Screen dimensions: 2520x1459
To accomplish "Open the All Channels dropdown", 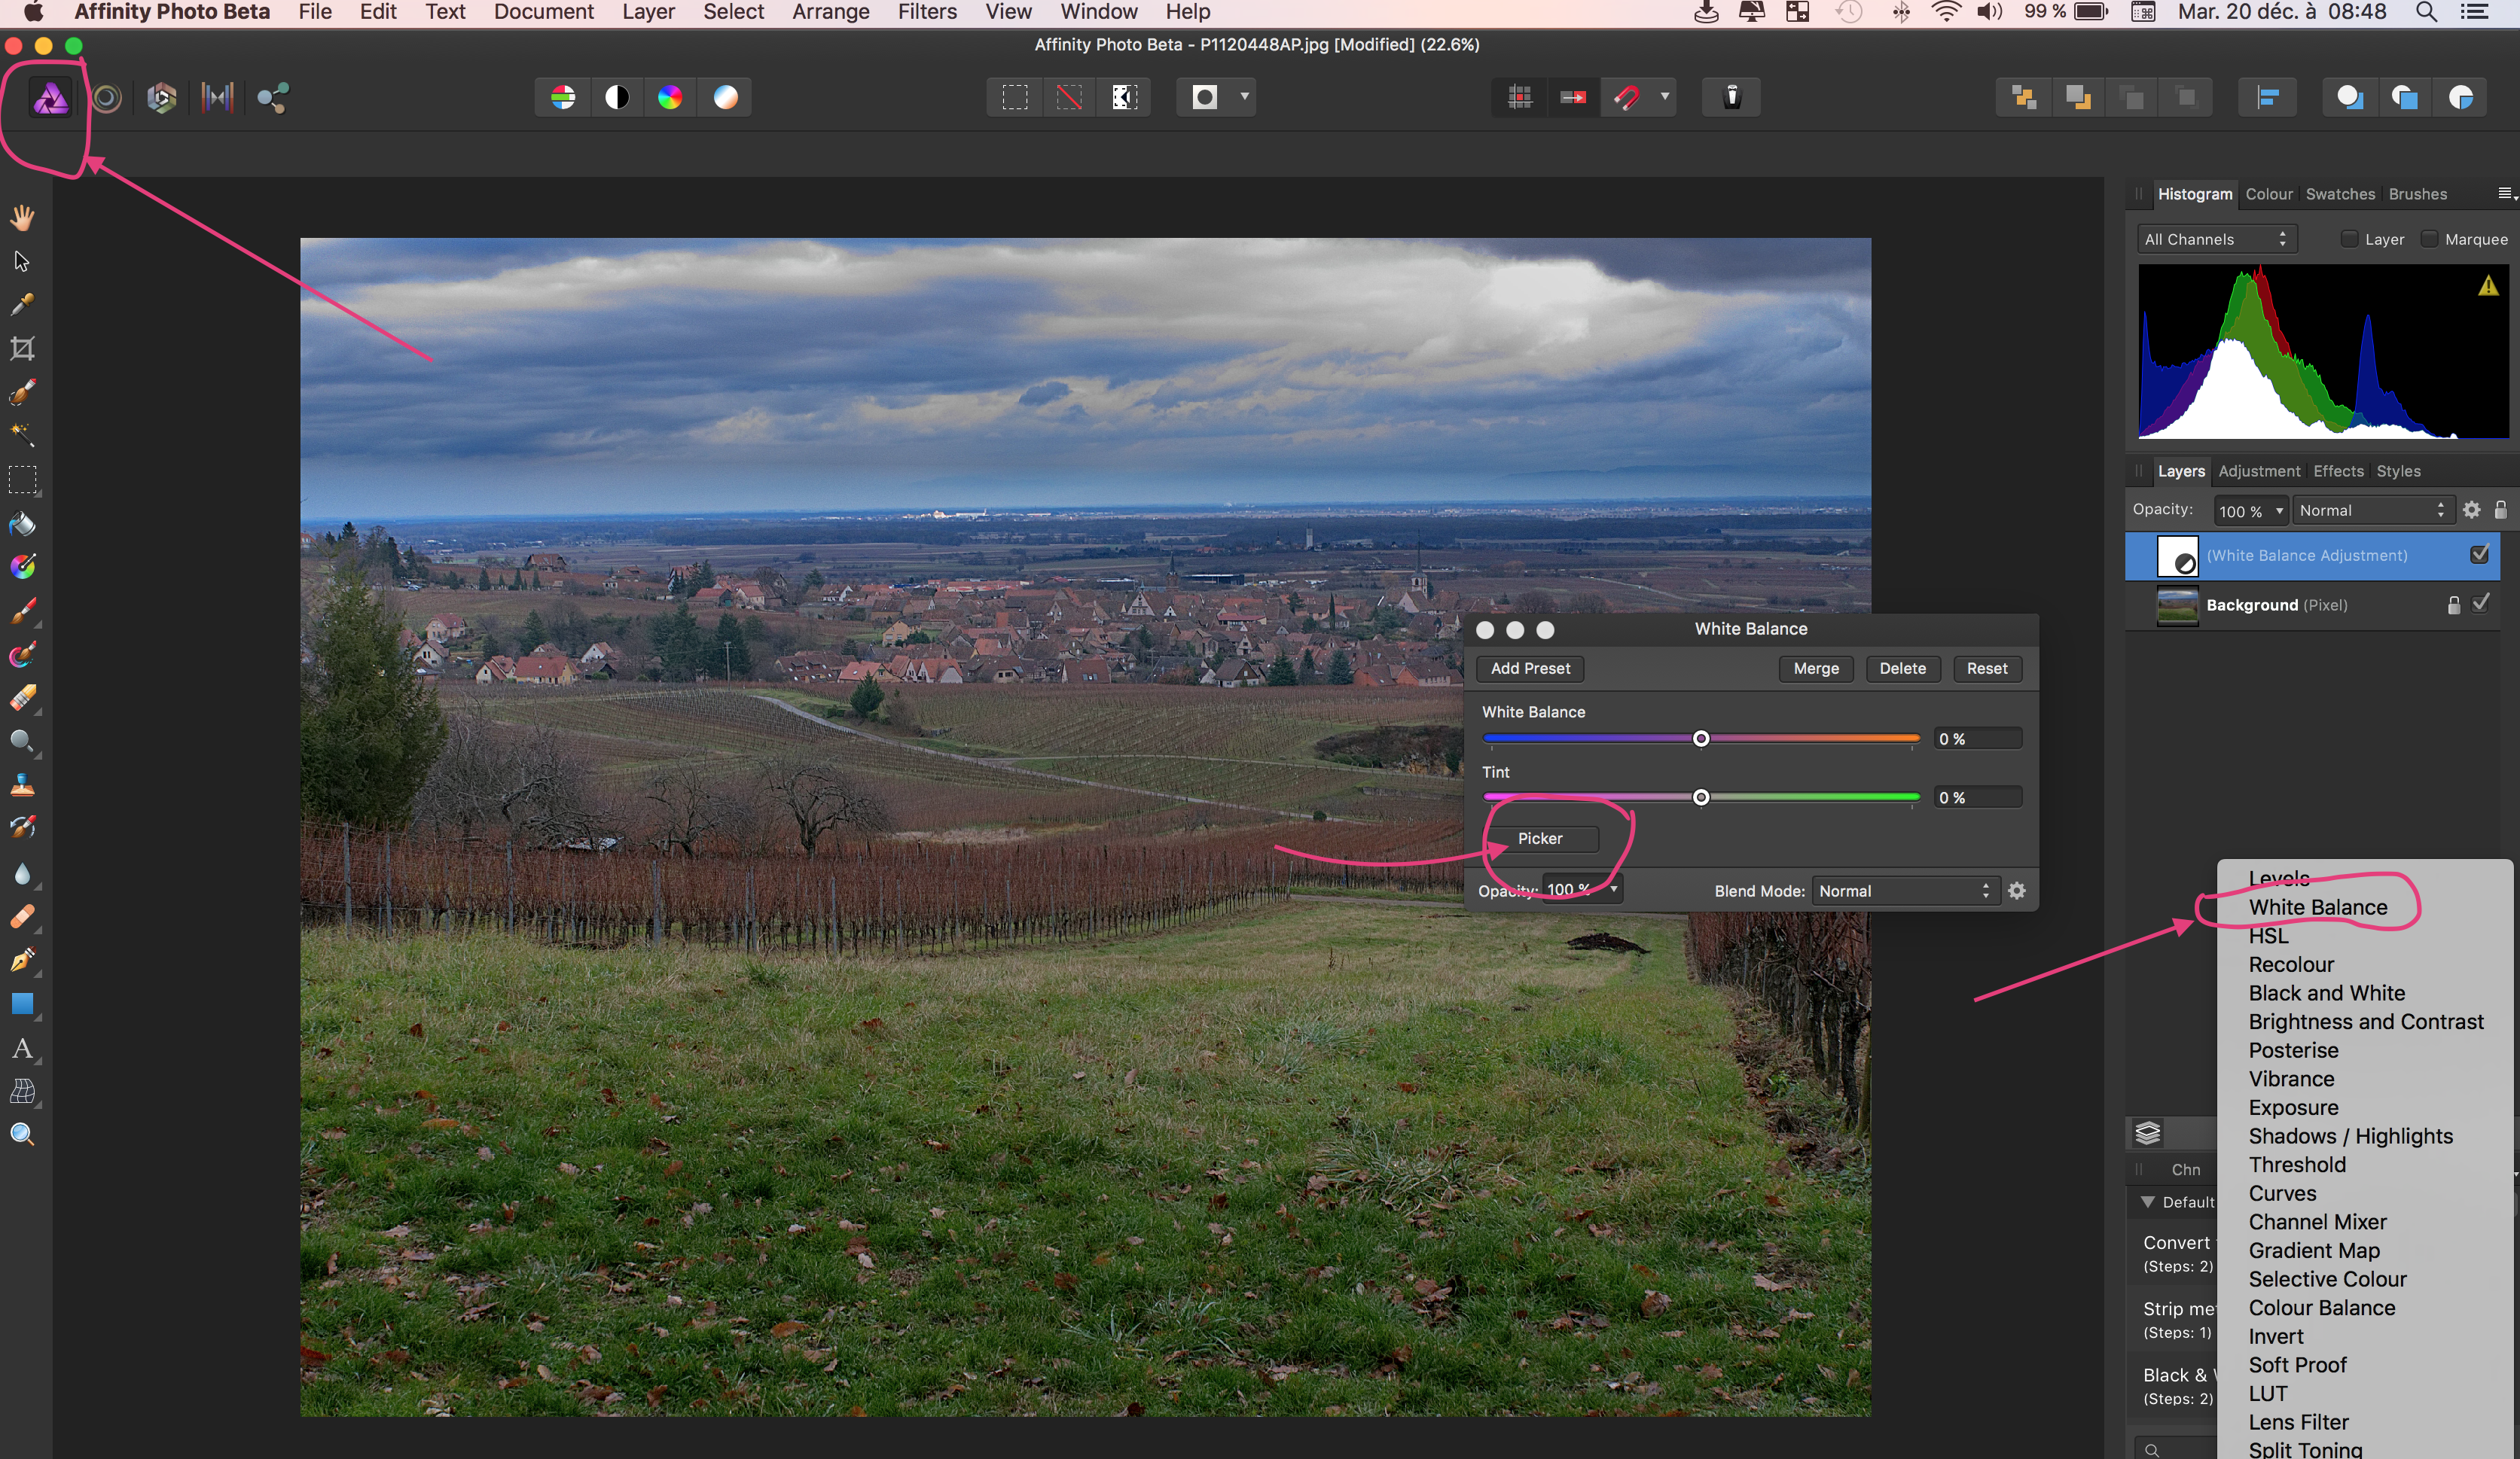I will point(2216,239).
